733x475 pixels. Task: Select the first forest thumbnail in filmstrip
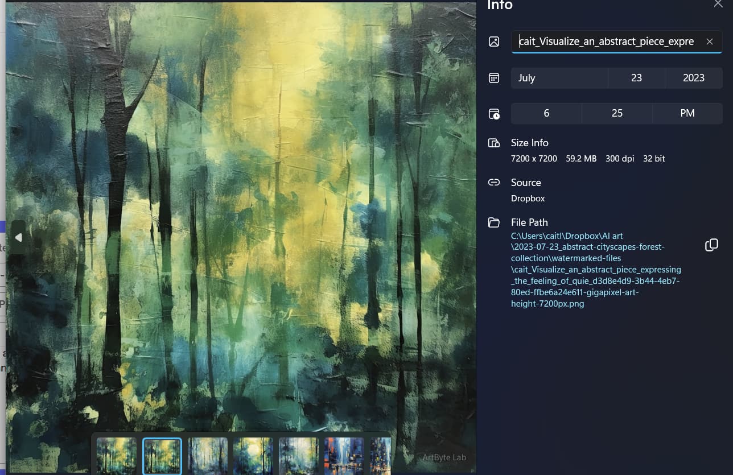117,456
